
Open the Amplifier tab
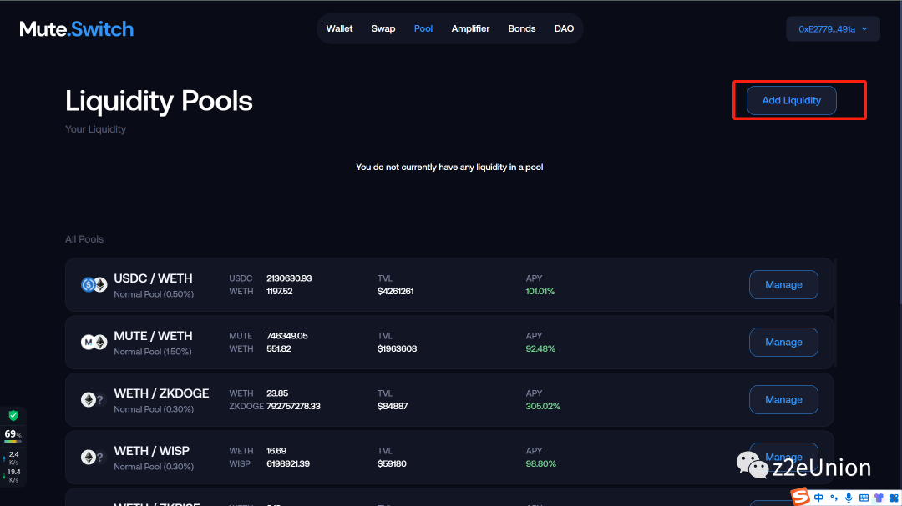pyautogui.click(x=470, y=28)
